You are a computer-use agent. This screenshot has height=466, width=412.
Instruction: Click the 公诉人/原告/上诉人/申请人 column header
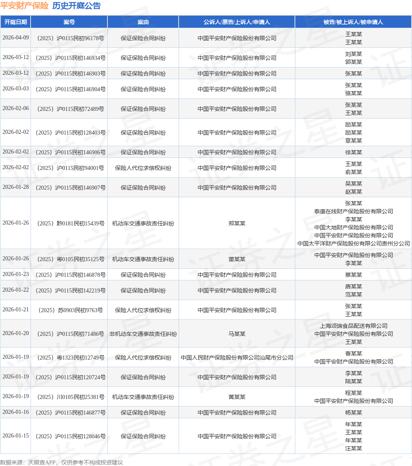coord(237,22)
